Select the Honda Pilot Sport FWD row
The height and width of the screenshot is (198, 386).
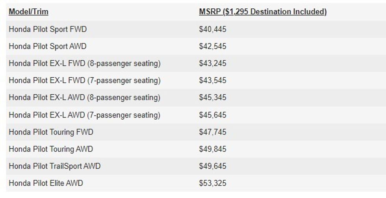click(x=48, y=29)
